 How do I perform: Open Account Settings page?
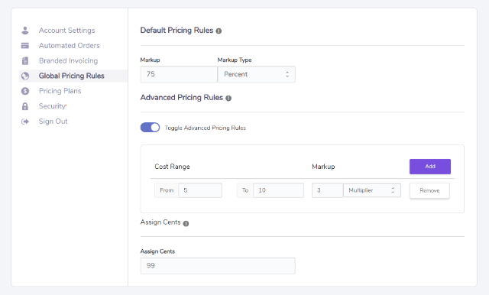(66, 31)
